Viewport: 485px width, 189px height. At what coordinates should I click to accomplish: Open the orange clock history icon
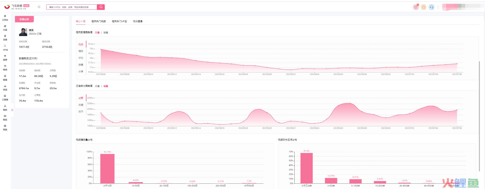pyautogui.click(x=423, y=7)
